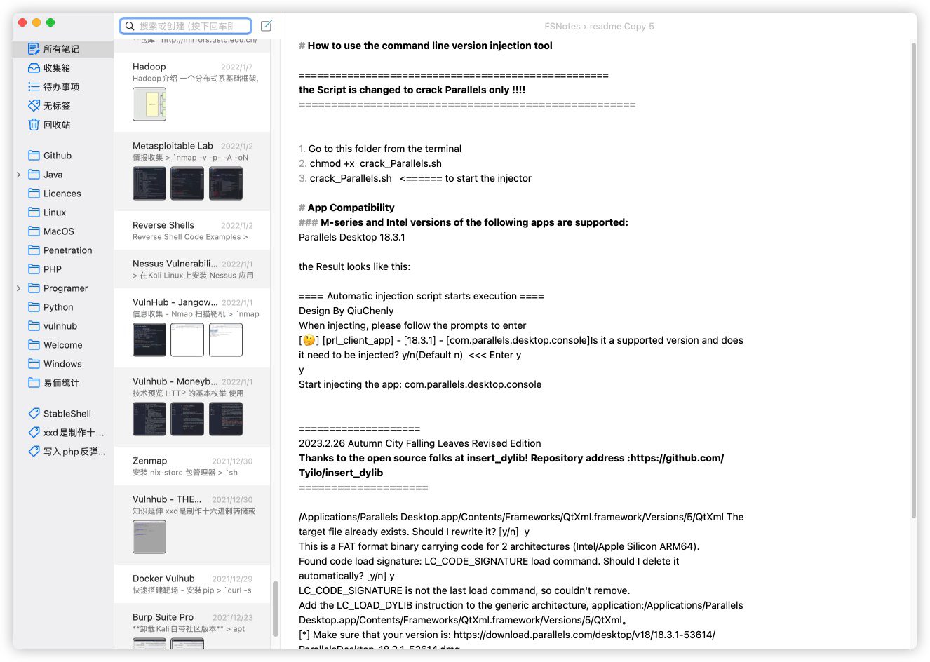Viewport: 930px width, 662px height.
Task: Click the Github folder icon
Action: [34, 156]
